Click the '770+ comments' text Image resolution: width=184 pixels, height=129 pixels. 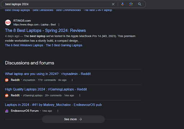pyautogui.click(x=47, y=80)
